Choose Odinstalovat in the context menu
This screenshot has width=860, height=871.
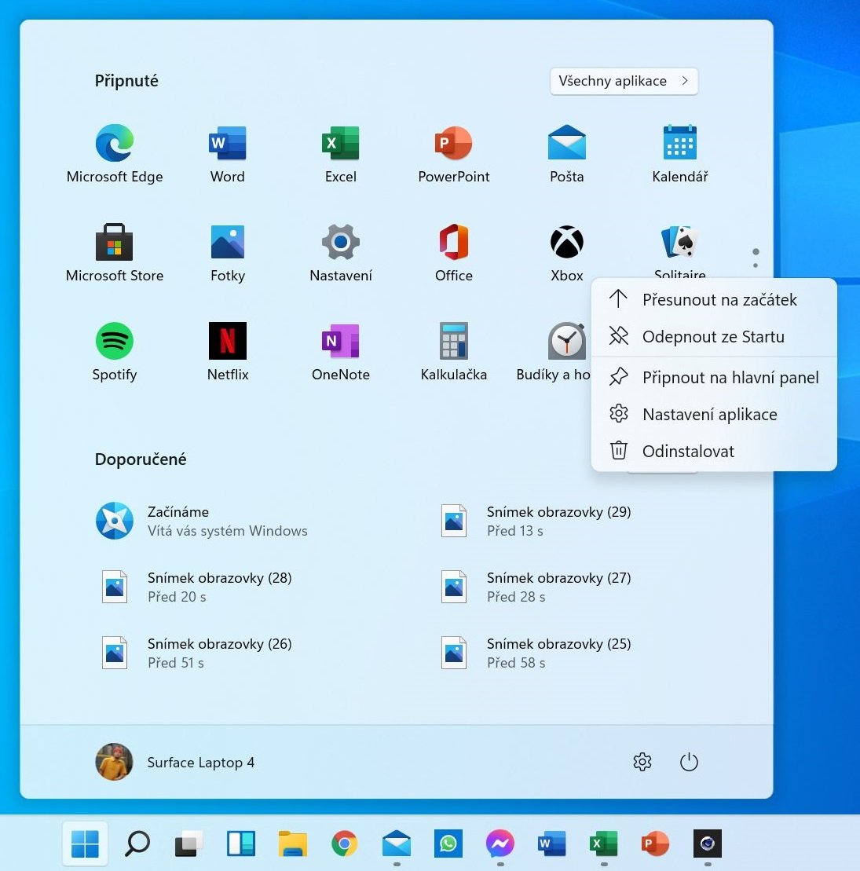coord(714,451)
